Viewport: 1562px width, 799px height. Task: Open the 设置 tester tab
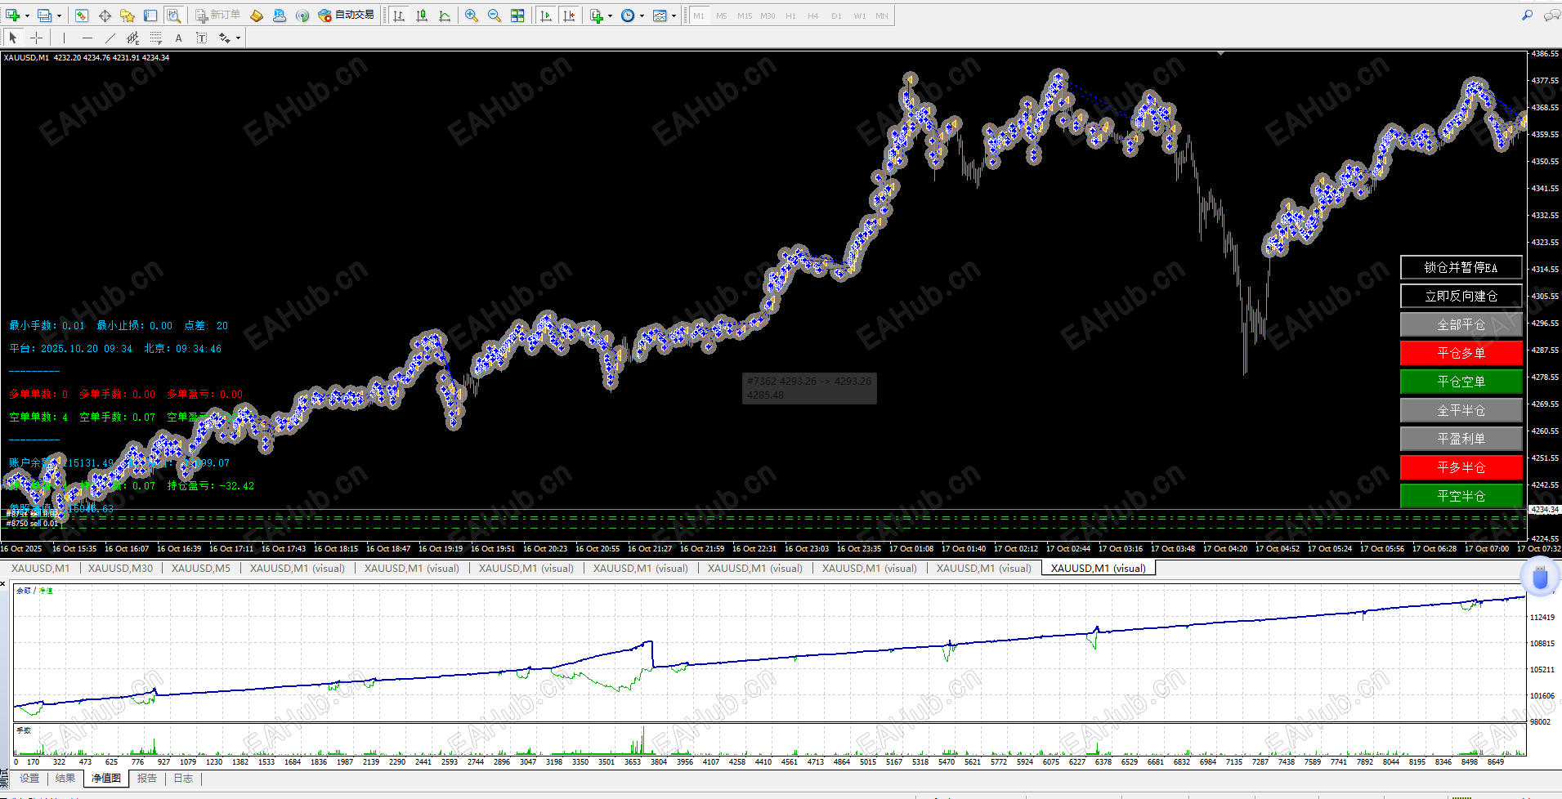[29, 779]
